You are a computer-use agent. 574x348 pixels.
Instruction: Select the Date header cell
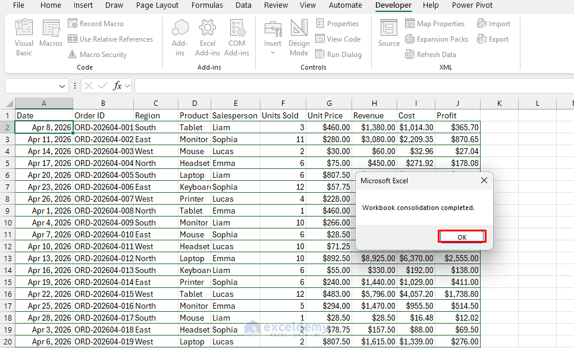(44, 115)
